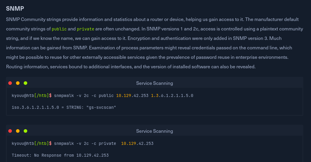
Task: Click green dot in second Service Scanning terminal
Action: point(25,131)
